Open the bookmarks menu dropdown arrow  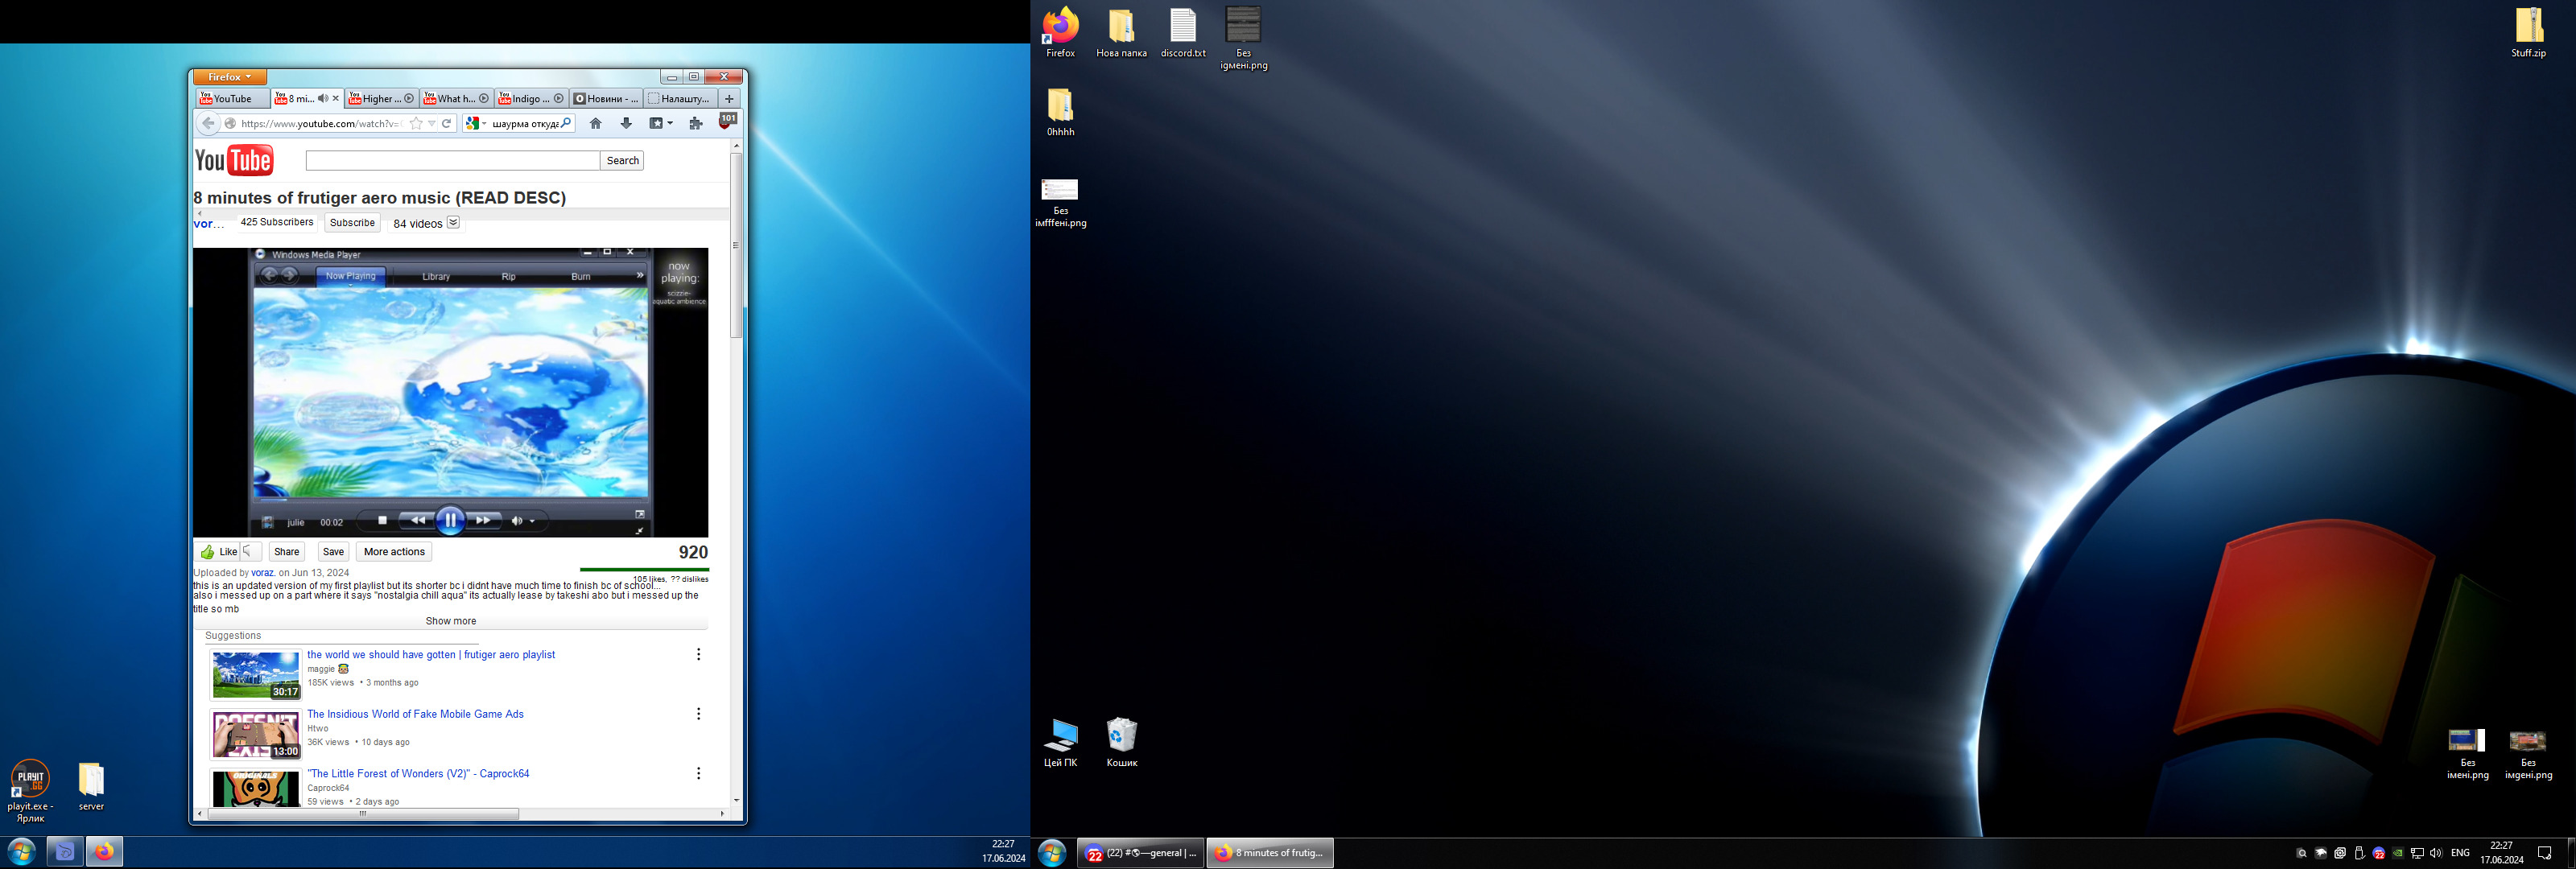(670, 123)
